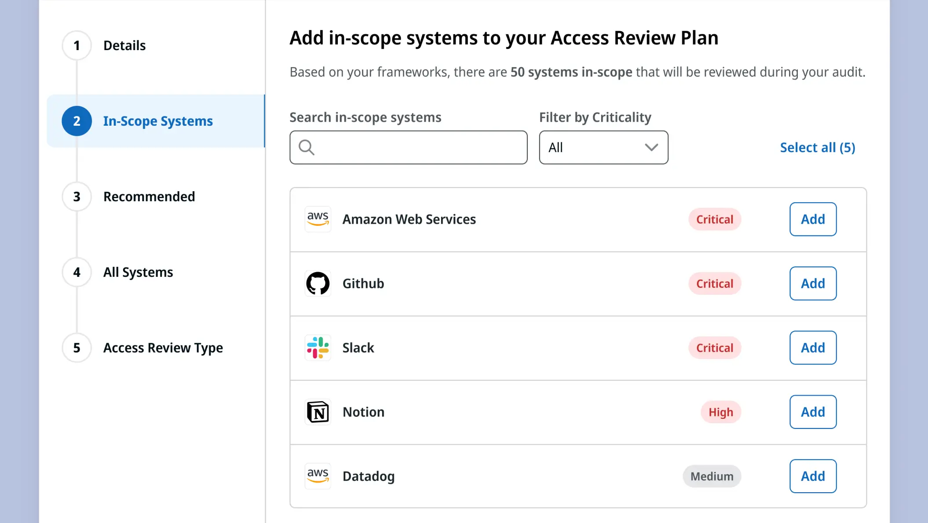Image resolution: width=928 pixels, height=523 pixels.
Task: Click step 1 circle for Details
Action: 77,46
